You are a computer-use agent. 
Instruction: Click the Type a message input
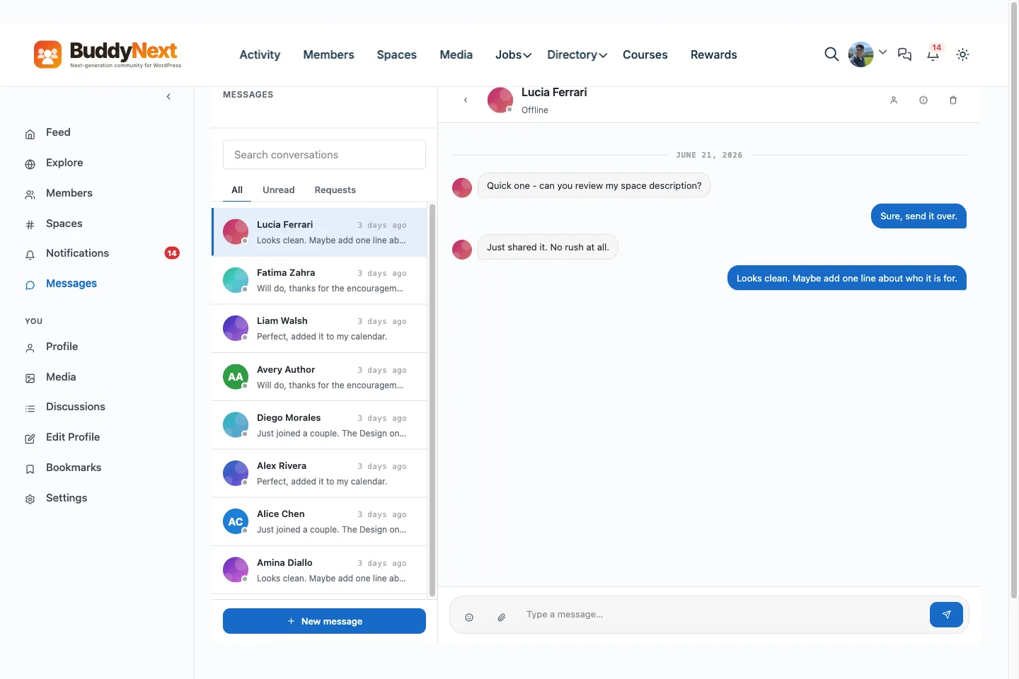(x=722, y=615)
